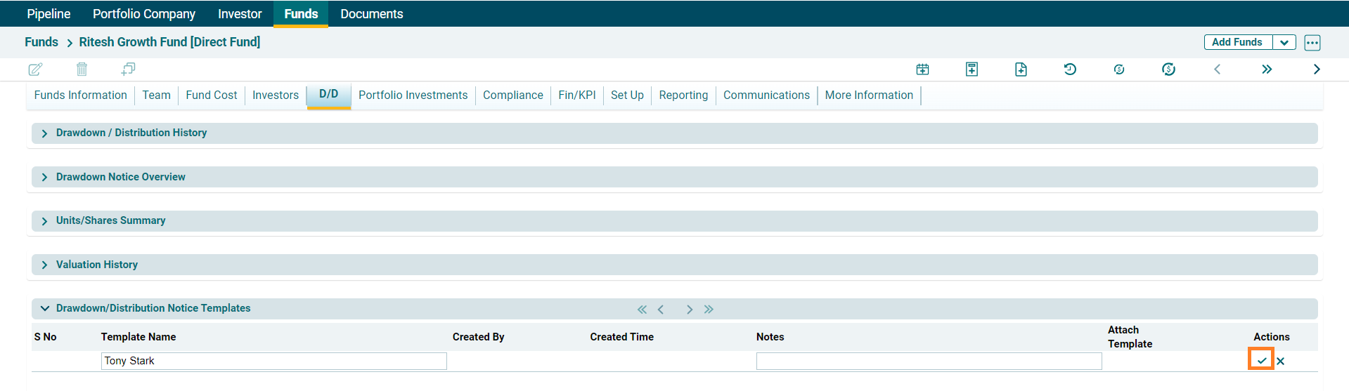Save template row with checkmark icon
The height and width of the screenshot is (391, 1349).
point(1262,361)
